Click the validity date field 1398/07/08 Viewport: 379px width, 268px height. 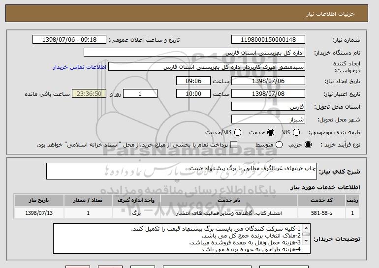tap(268, 94)
